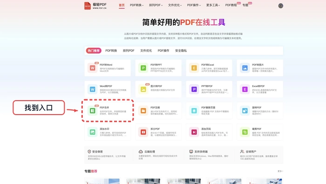Select the 热门推荐 category tab
326x184 pixels.
click(94, 50)
